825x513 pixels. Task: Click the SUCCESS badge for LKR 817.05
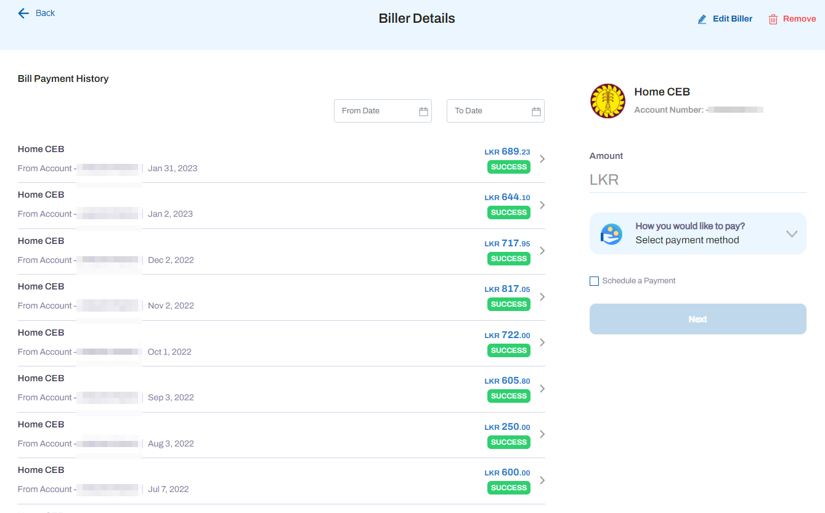click(x=509, y=304)
